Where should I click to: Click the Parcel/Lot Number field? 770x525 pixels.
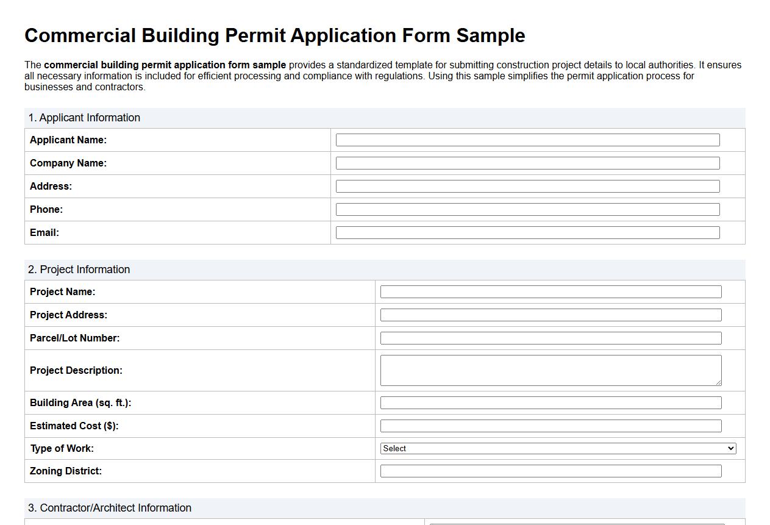550,338
